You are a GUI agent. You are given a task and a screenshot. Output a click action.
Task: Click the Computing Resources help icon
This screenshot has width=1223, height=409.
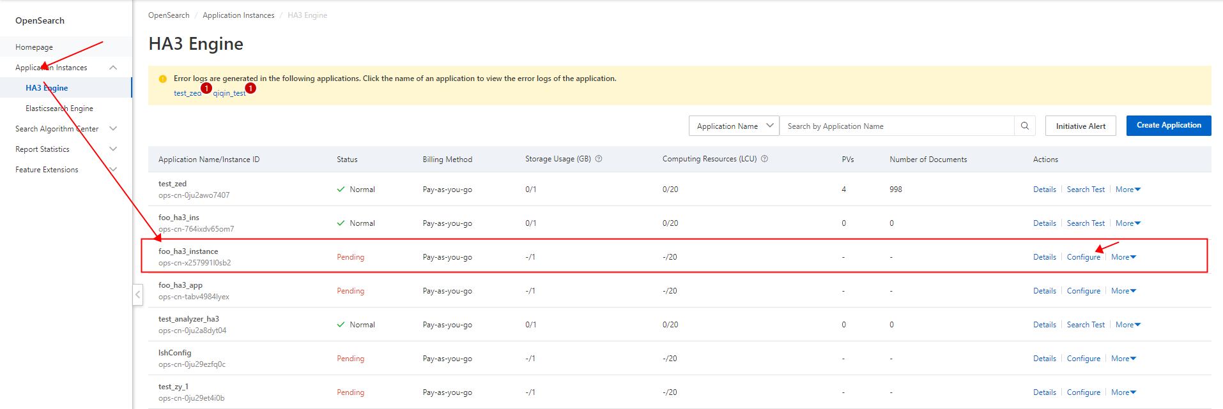click(764, 159)
